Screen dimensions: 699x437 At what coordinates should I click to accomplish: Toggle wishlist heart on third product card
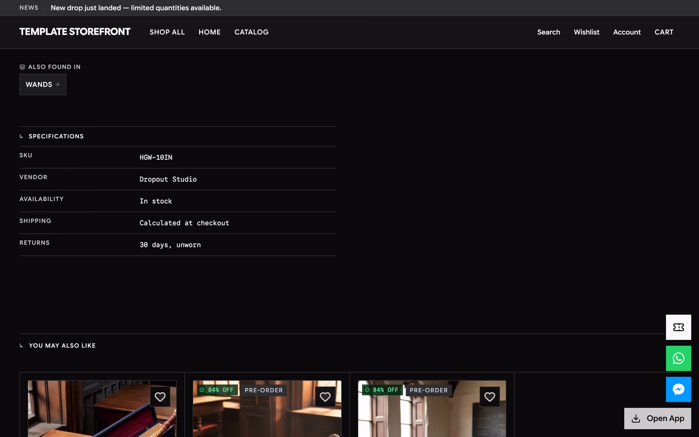tap(490, 397)
